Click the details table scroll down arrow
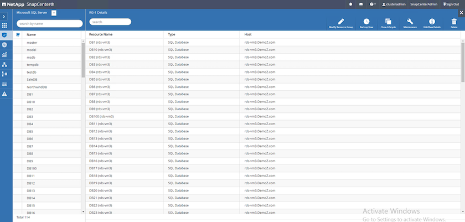The width and height of the screenshot is (465, 222). tap(463, 211)
